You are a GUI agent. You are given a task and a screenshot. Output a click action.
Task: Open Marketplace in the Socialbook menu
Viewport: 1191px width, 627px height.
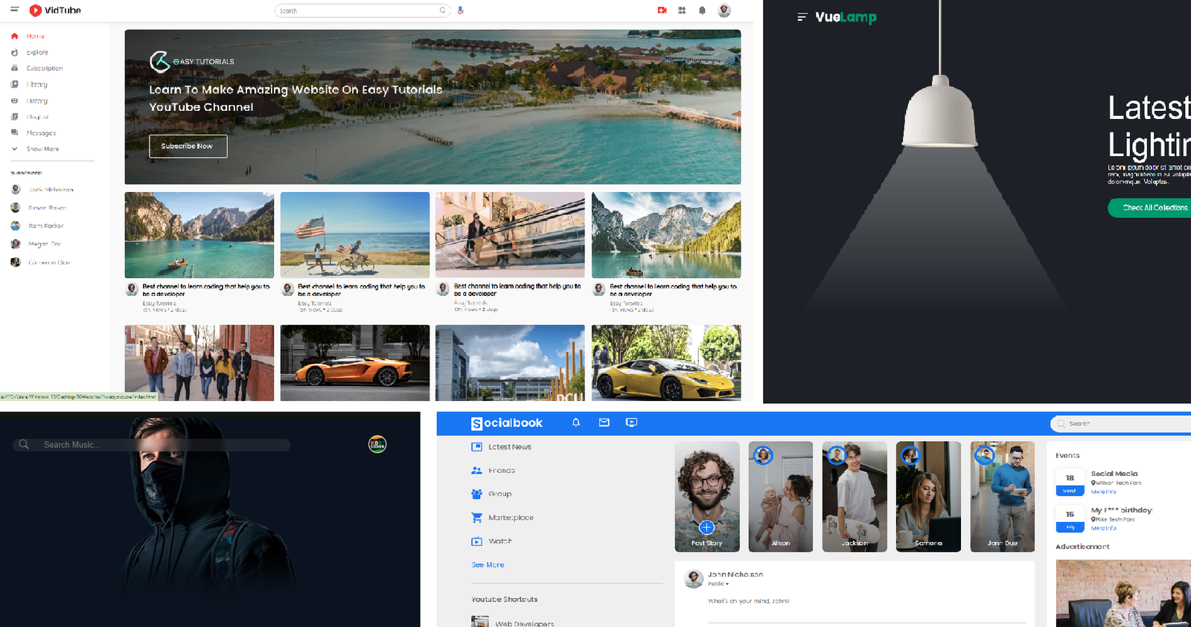(x=511, y=518)
